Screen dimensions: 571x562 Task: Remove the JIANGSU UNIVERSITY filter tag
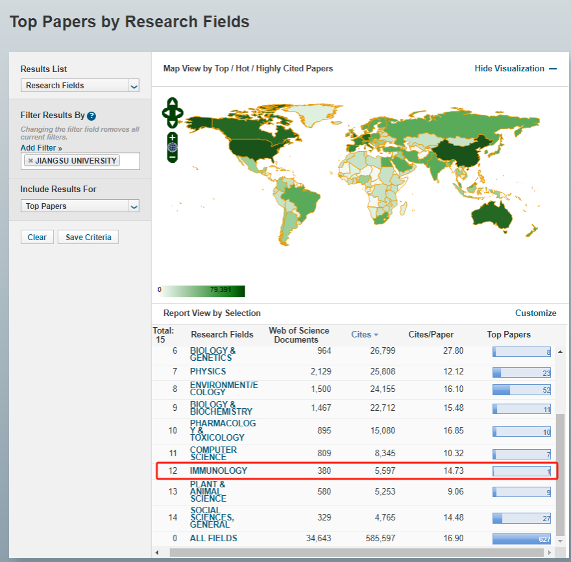(30, 161)
